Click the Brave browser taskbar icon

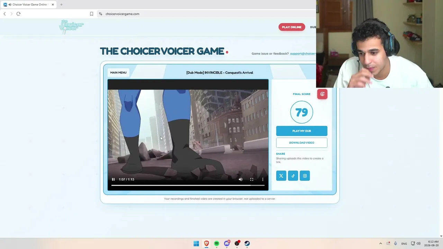(x=206, y=243)
